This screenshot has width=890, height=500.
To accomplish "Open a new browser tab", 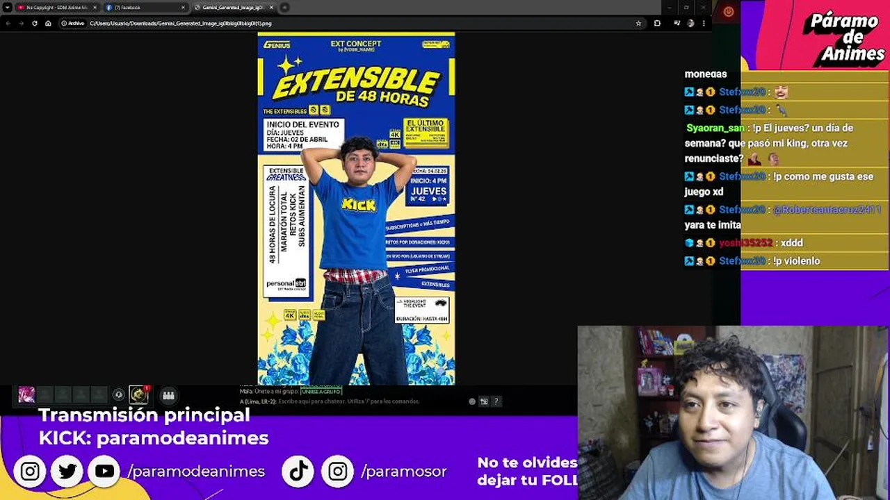I will click(284, 7).
